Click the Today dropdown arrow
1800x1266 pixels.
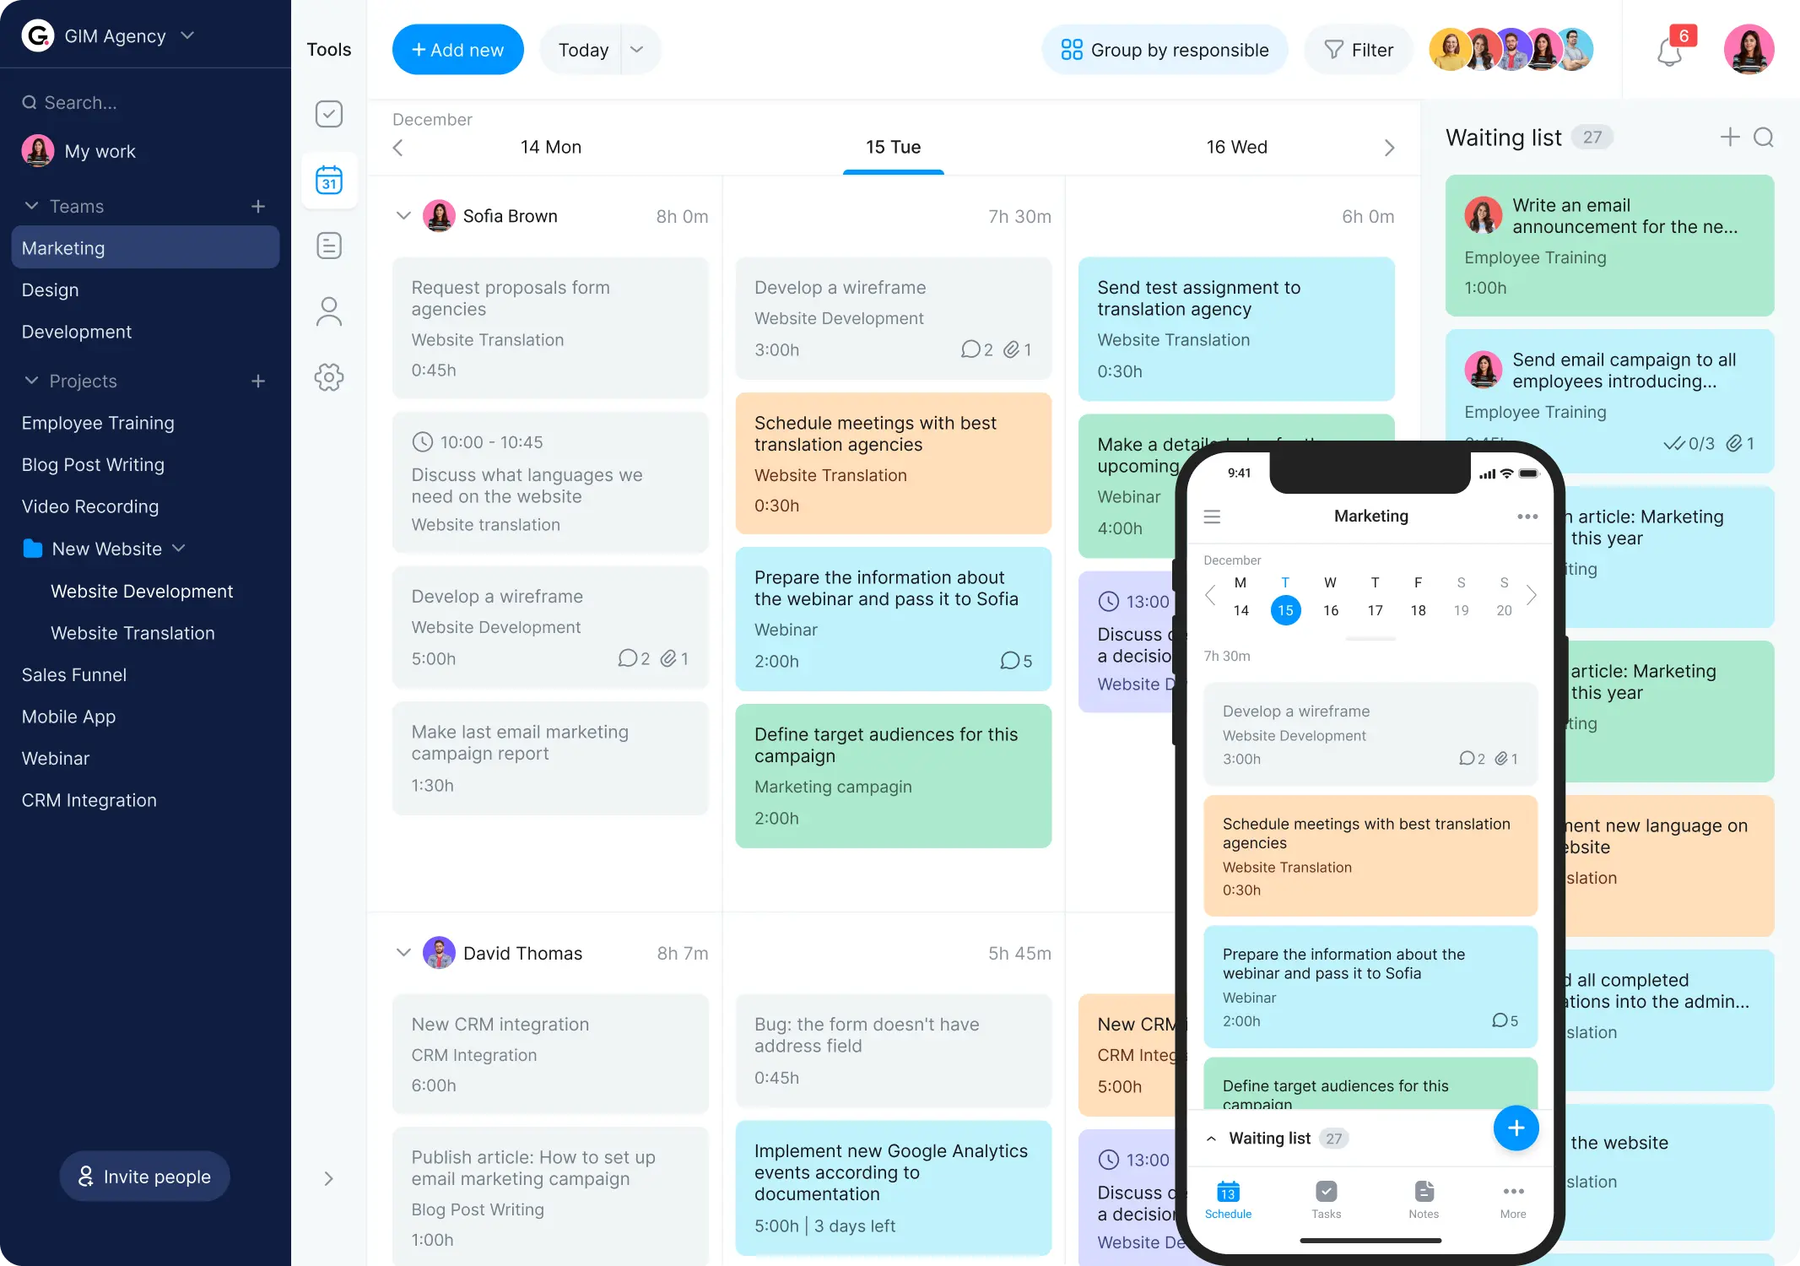point(635,49)
